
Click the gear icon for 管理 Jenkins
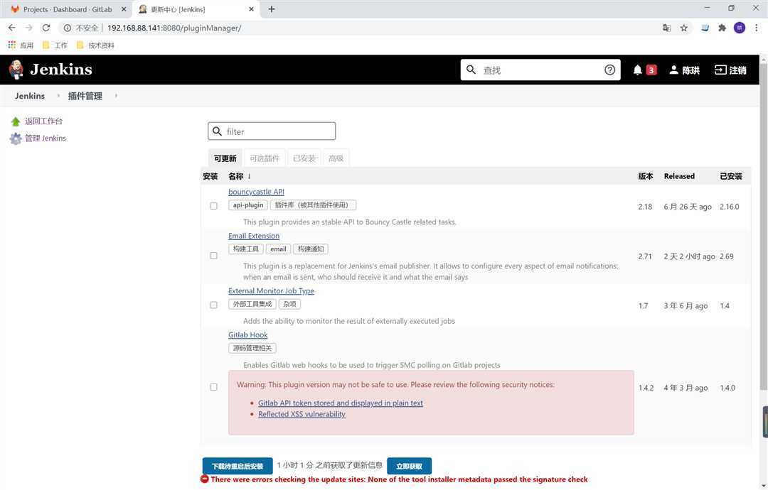point(16,138)
